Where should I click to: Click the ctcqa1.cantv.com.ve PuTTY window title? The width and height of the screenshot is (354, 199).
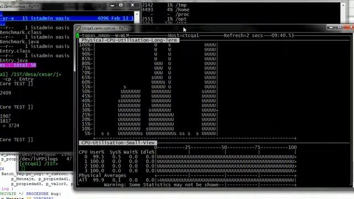click(106, 28)
